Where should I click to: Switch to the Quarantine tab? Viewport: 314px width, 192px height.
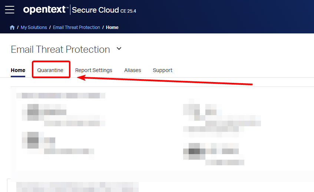coord(50,70)
